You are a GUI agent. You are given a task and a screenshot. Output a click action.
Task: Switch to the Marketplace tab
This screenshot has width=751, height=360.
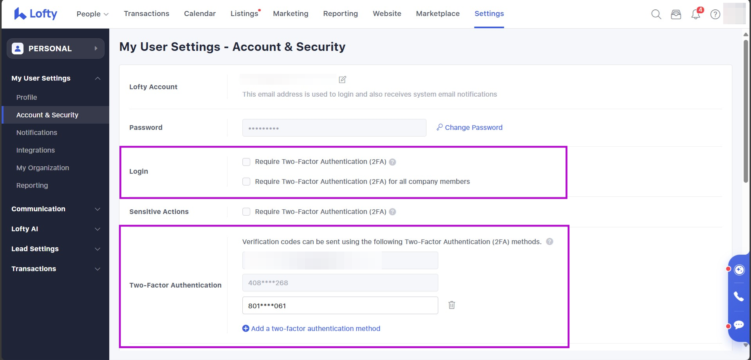click(x=437, y=14)
